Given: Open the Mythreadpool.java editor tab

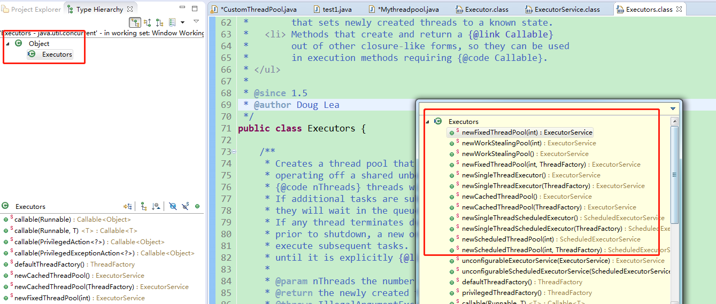Looking at the screenshot, I should tap(404, 10).
